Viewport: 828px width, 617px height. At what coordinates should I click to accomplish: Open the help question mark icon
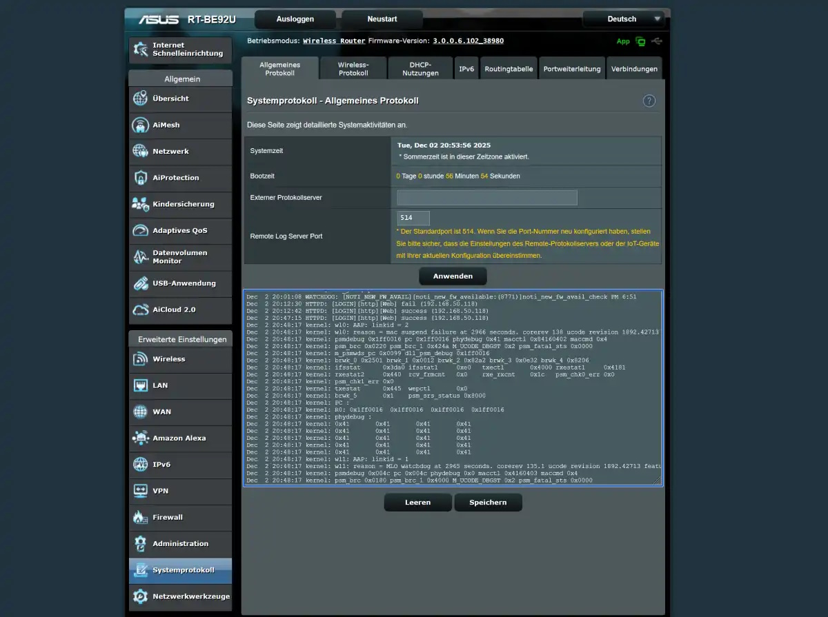pos(649,101)
